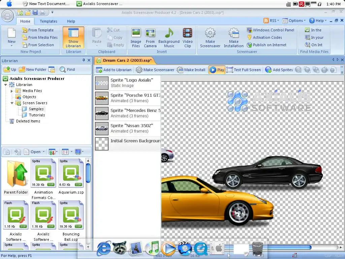Open the Trash in the dock

(x=257, y=249)
